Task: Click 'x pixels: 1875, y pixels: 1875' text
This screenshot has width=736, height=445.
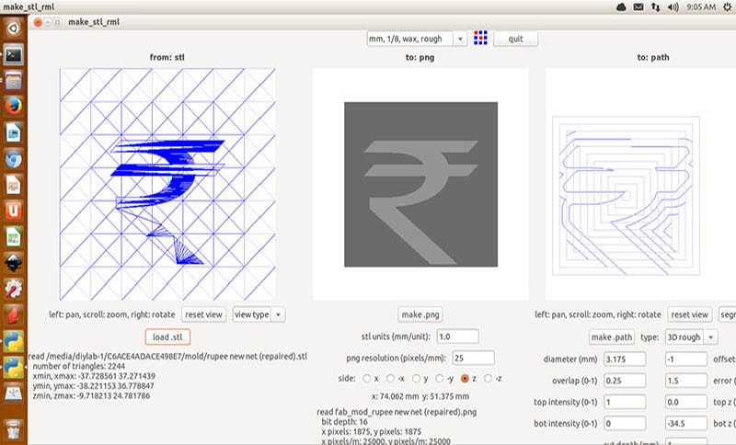Action: [x=372, y=432]
